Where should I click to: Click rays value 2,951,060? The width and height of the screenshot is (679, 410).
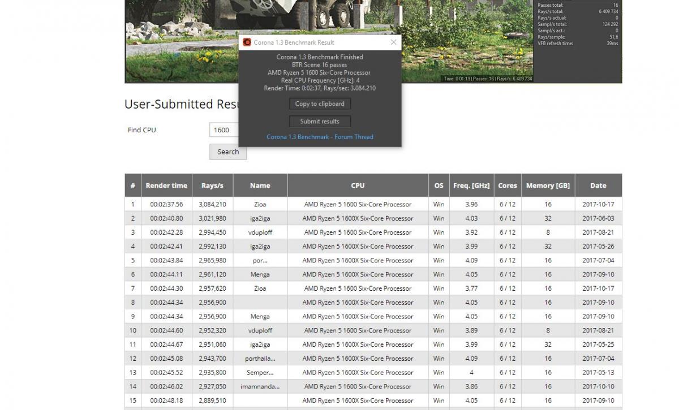tap(212, 344)
